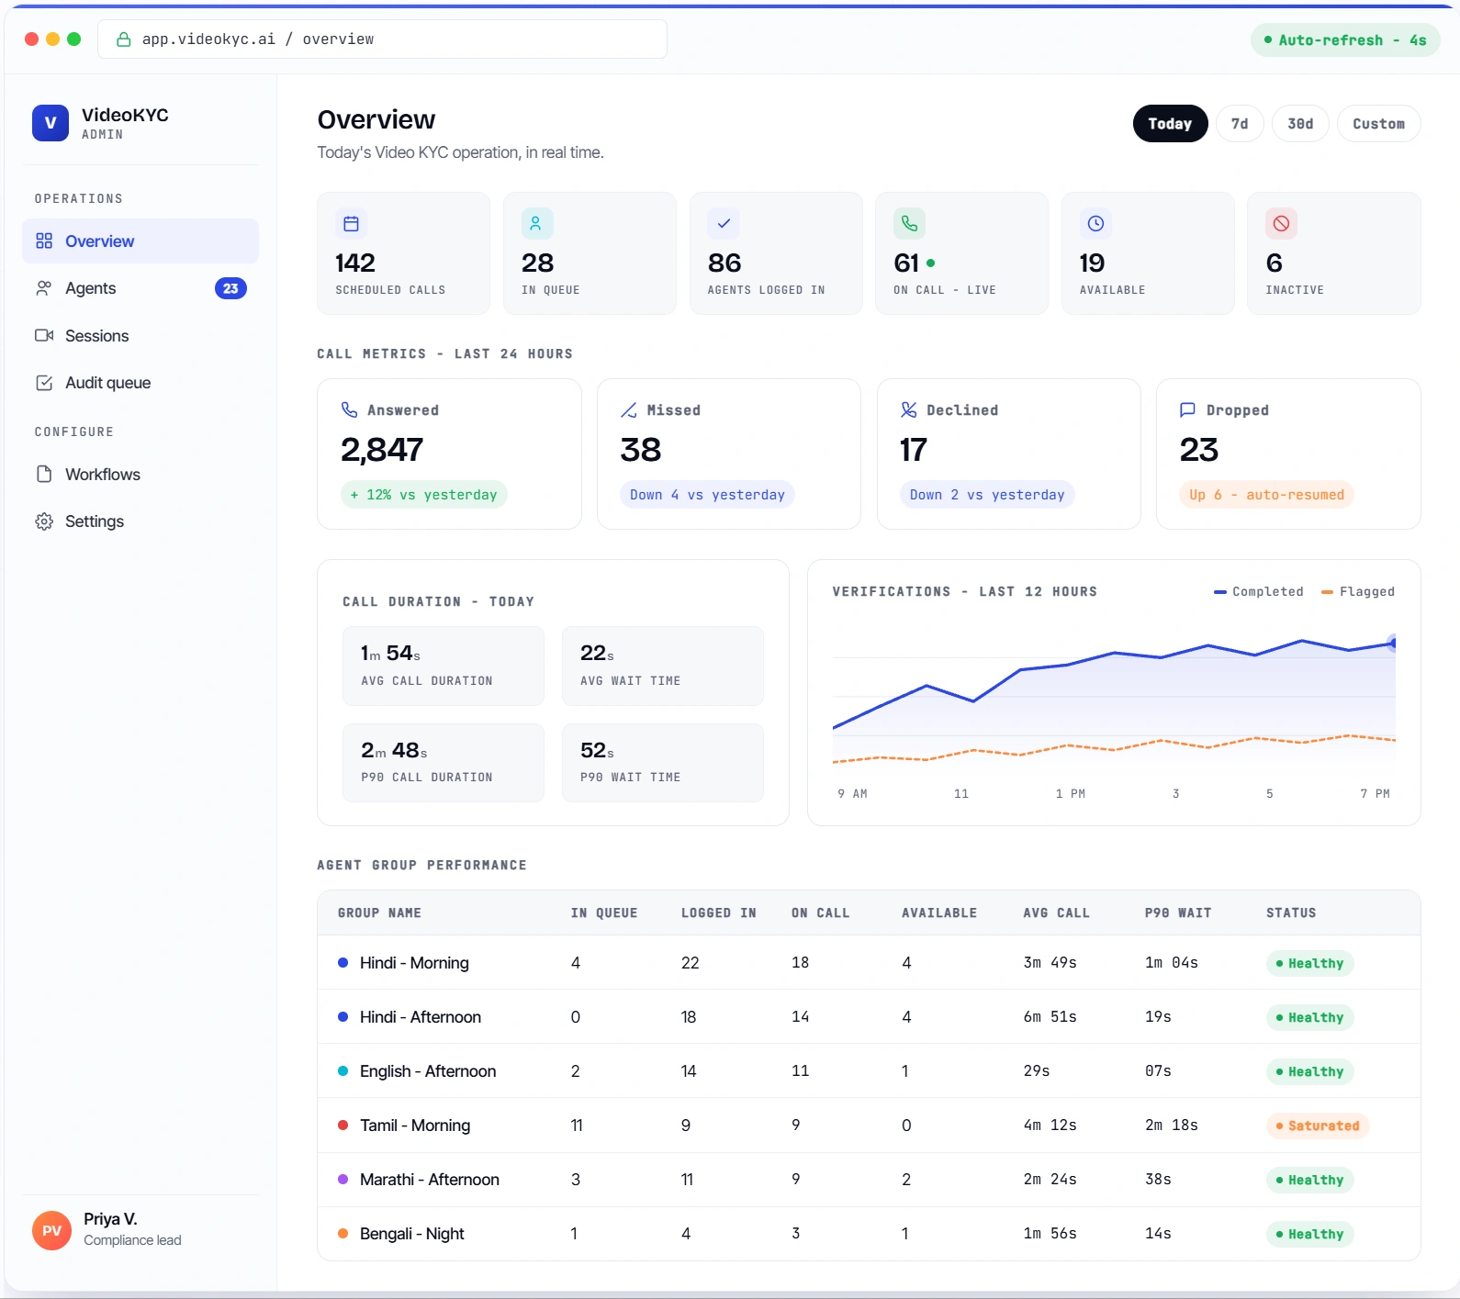1460x1299 pixels.
Task: Click the 23 badge next to Agents
Action: click(230, 288)
